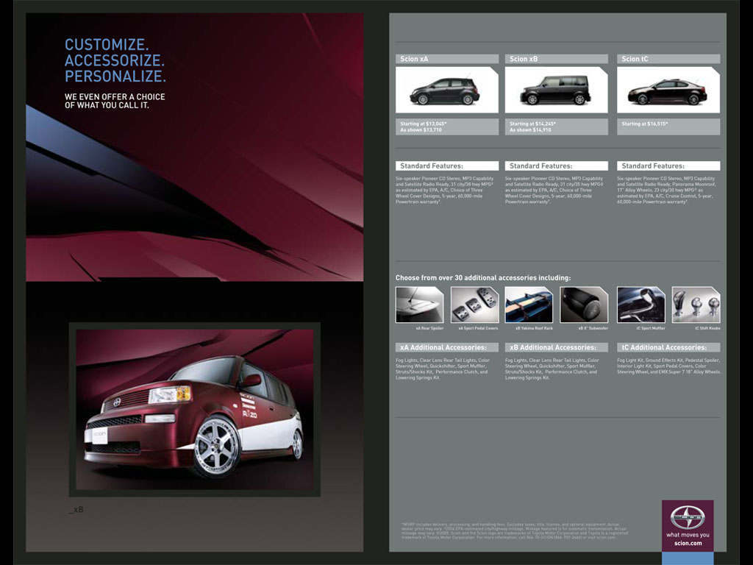Click 'As shown $13,710' text
This screenshot has width=753, height=565.
[421, 130]
